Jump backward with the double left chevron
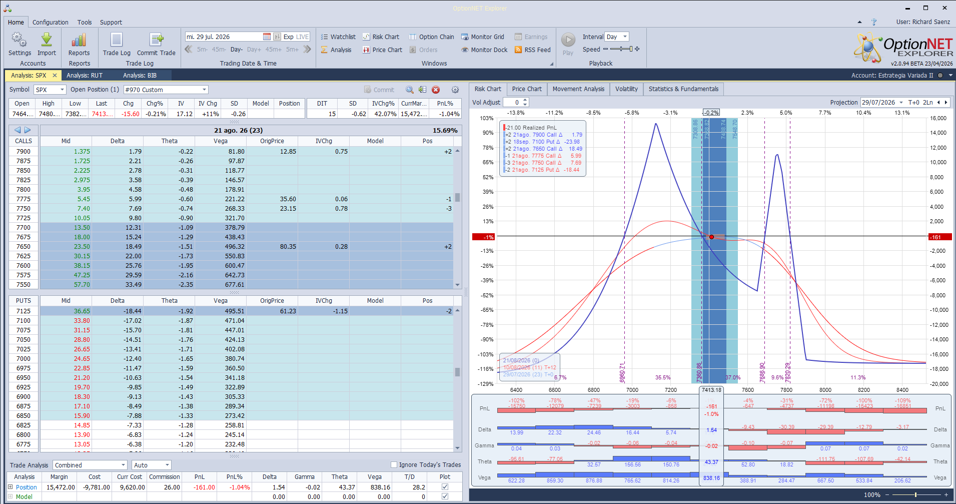The image size is (956, 504). [189, 49]
